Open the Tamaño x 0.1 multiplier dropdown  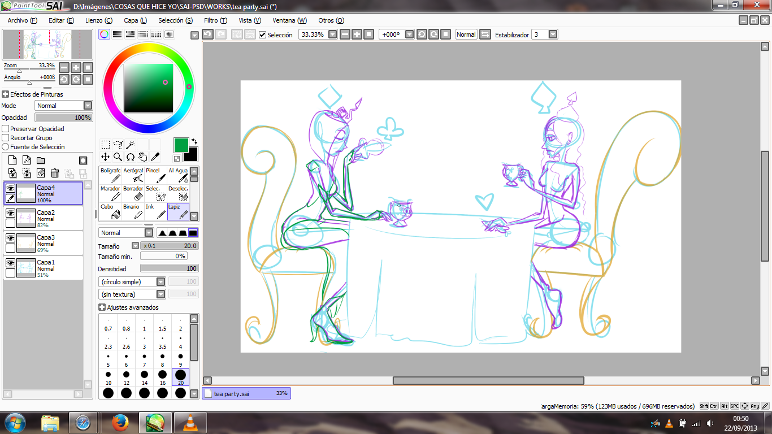[135, 246]
